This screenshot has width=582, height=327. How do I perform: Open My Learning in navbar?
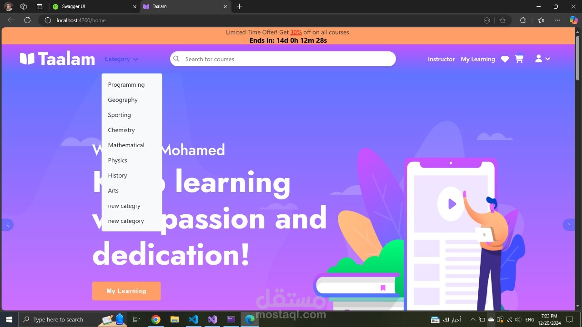[477, 59]
